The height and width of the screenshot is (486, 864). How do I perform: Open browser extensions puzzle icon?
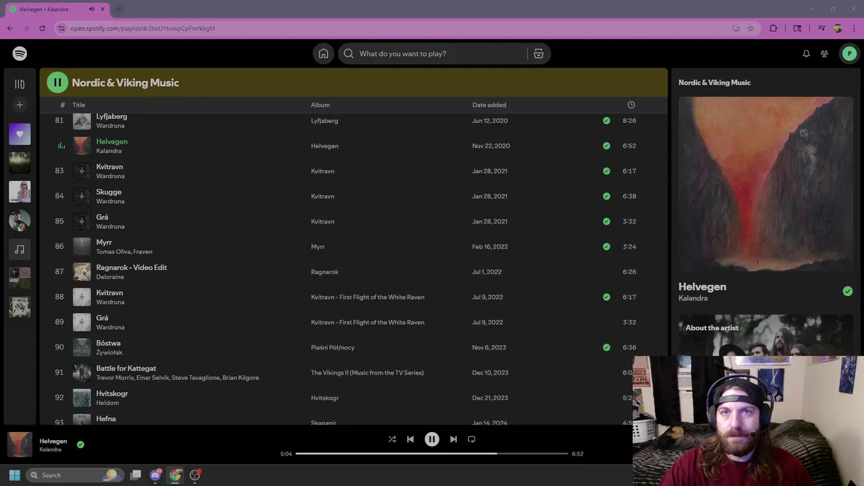pyautogui.click(x=774, y=28)
